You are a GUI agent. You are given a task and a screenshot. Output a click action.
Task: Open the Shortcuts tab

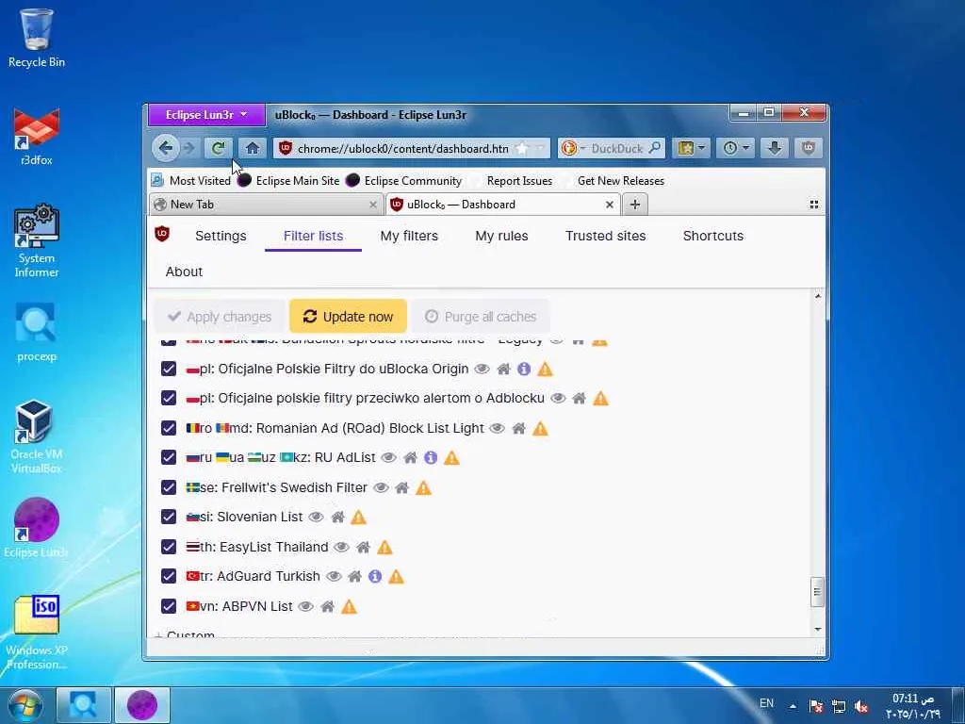[x=713, y=236]
